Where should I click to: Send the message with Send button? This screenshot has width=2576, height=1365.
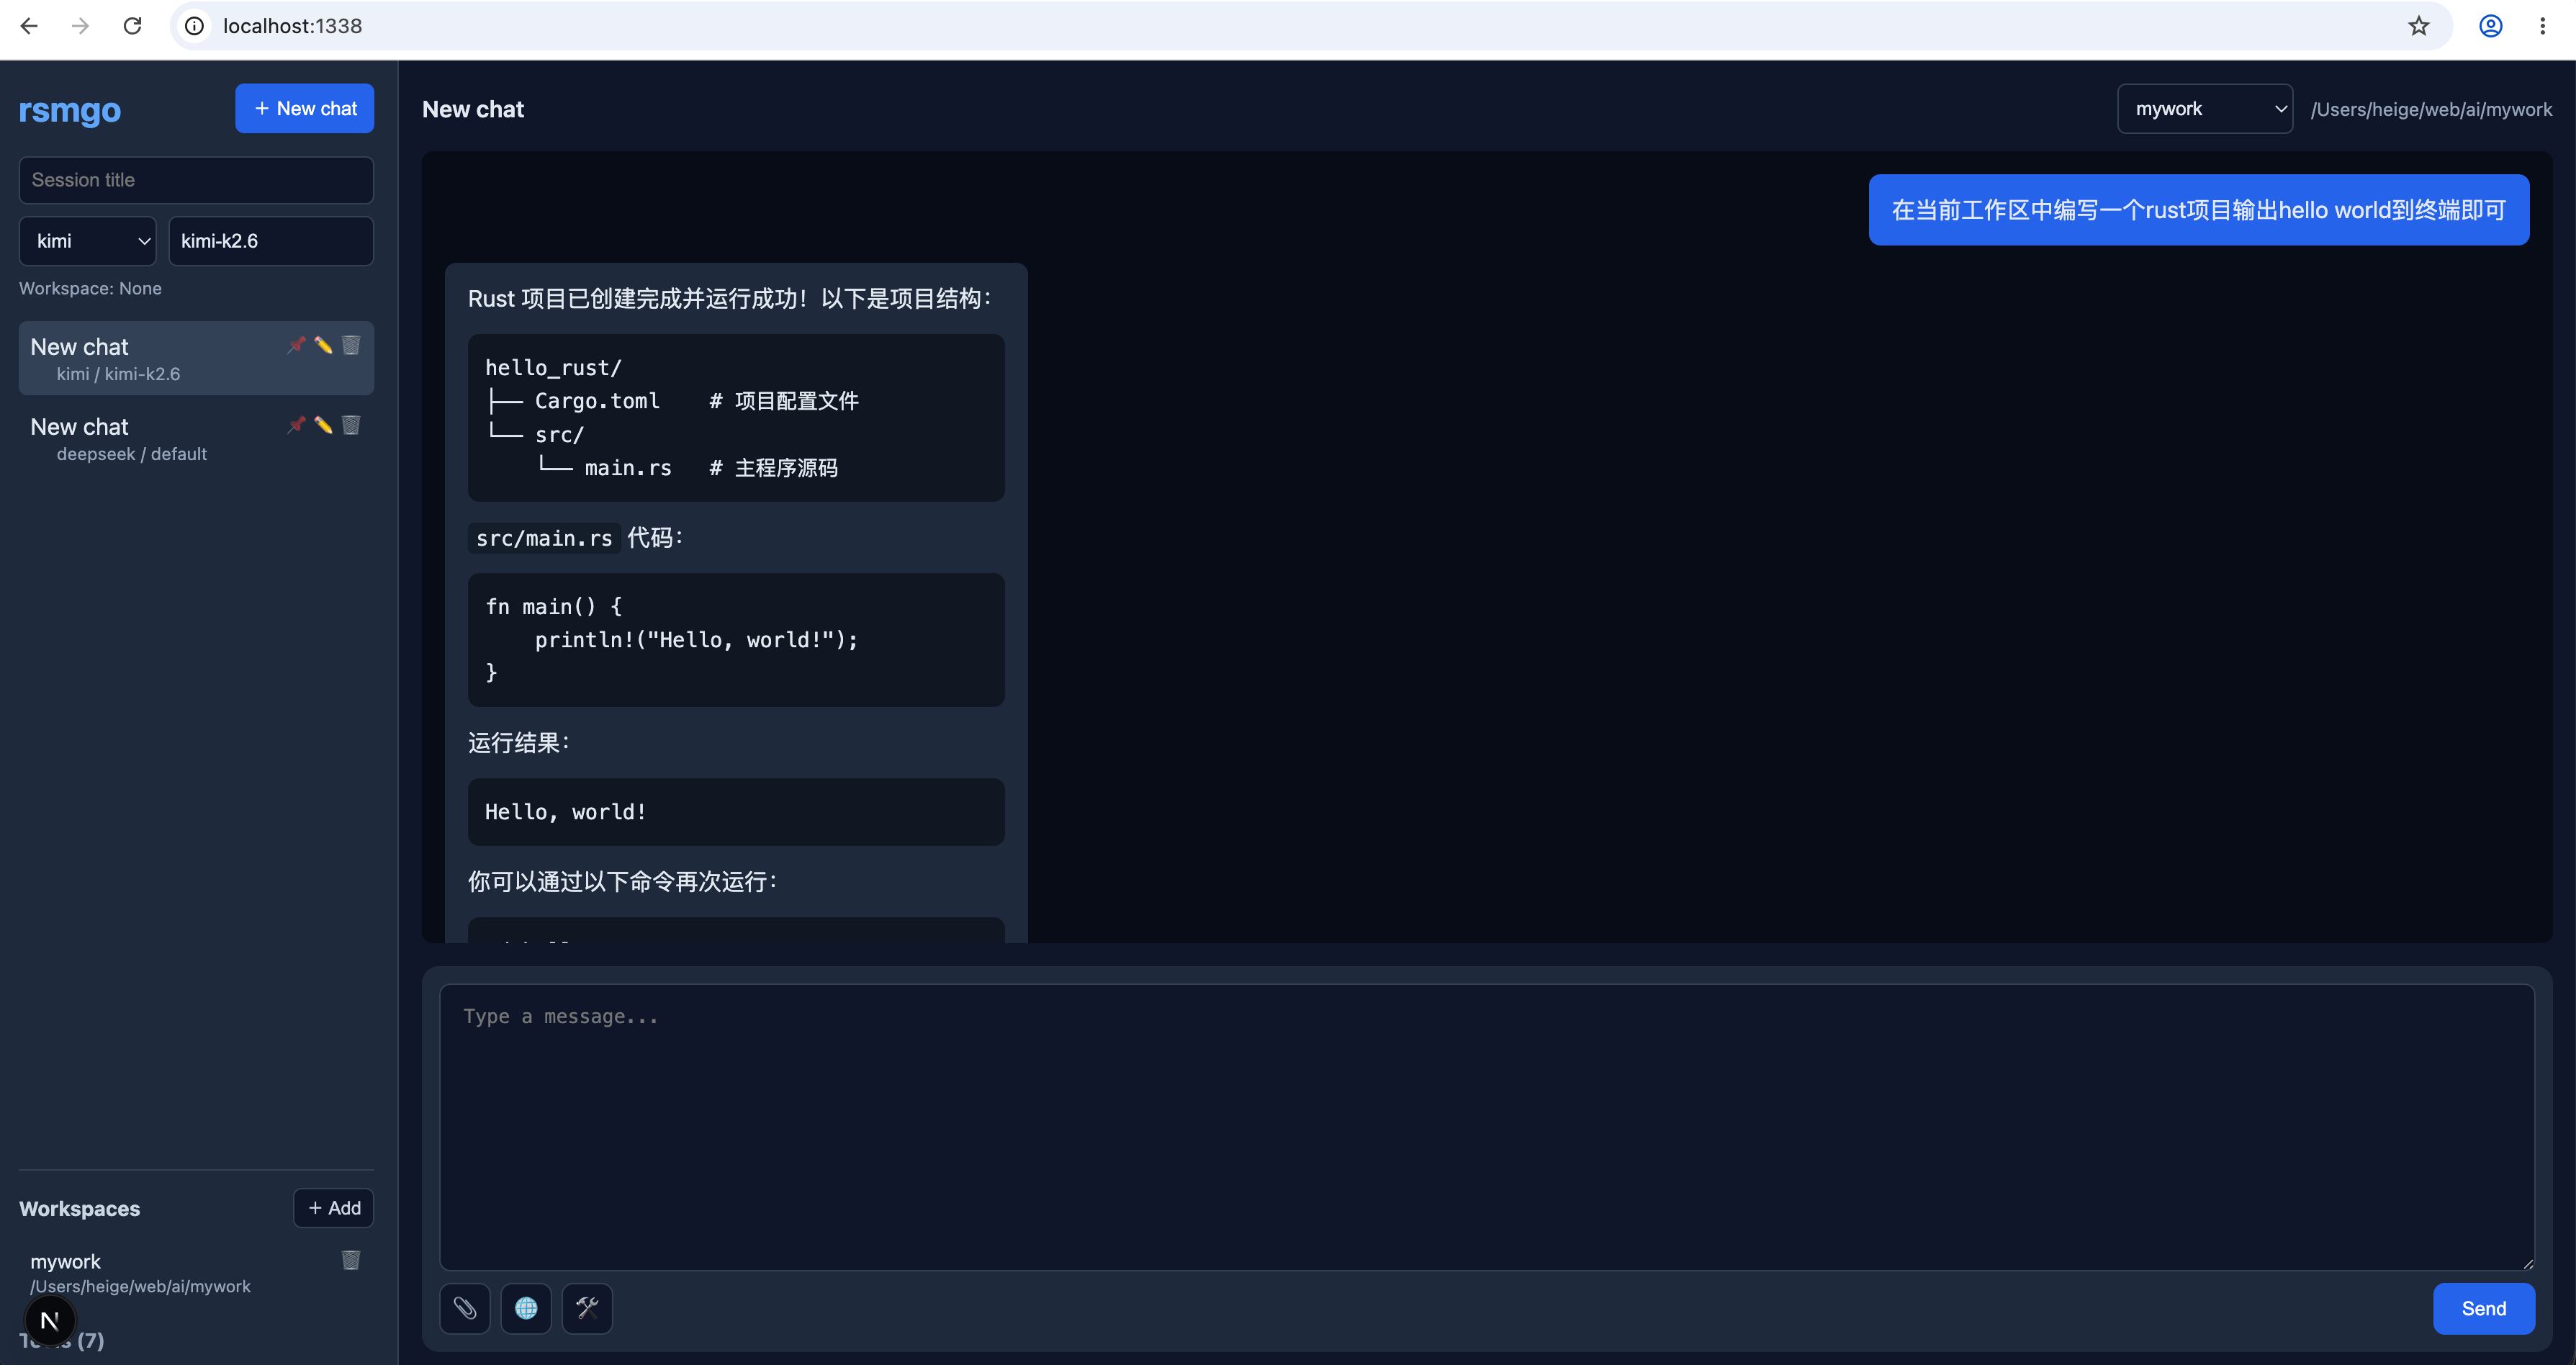(x=2483, y=1308)
